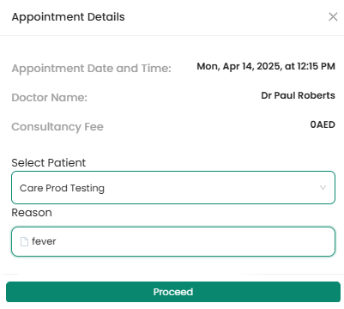Click the Appointment Details title text
Image resolution: width=344 pixels, height=309 pixels.
(x=68, y=17)
